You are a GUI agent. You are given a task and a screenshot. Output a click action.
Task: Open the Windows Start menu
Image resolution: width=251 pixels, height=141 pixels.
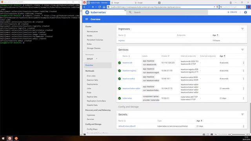coord(3,138)
